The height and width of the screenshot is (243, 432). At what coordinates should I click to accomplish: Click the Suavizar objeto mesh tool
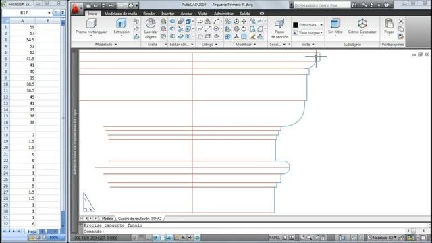[x=151, y=28]
